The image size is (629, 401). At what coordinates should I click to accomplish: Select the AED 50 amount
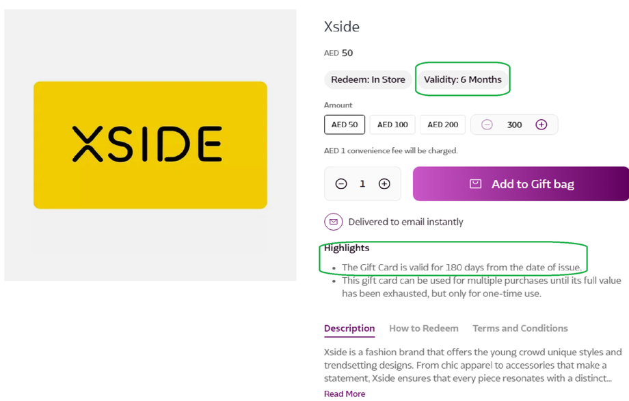click(345, 125)
